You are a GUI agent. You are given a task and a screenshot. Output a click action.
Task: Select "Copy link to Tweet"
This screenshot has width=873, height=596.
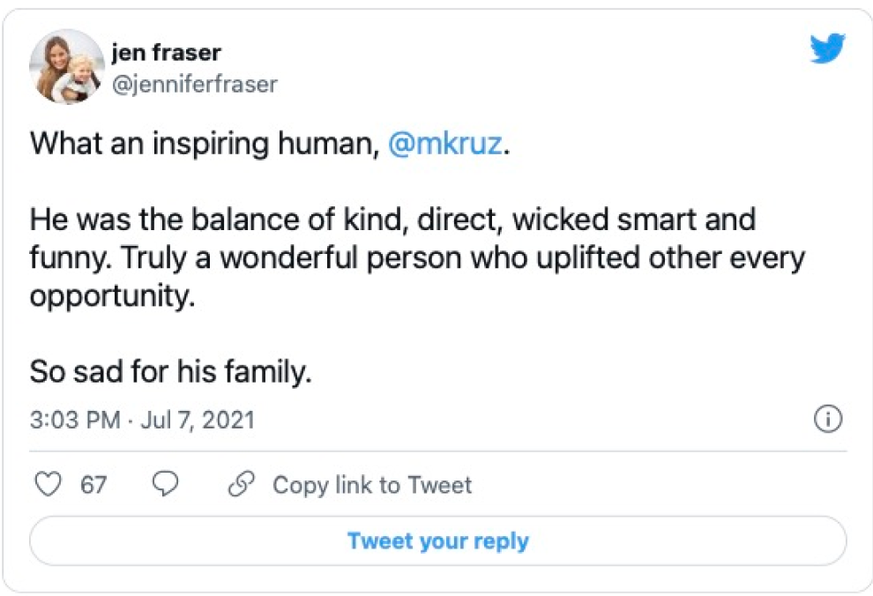[x=371, y=485]
